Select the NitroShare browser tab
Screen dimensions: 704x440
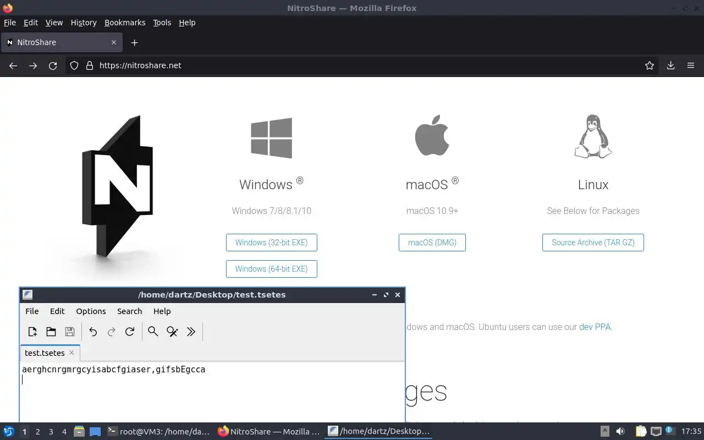tap(62, 42)
